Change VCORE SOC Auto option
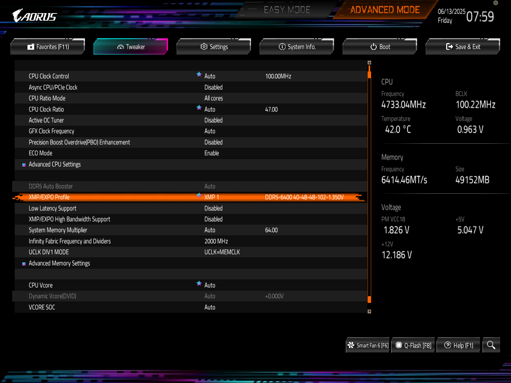Viewport: 511px width, 383px height. 210,307
